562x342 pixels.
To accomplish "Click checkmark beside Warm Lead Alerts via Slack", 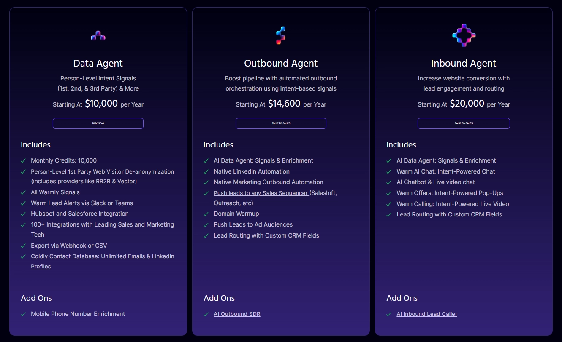I will pos(23,203).
